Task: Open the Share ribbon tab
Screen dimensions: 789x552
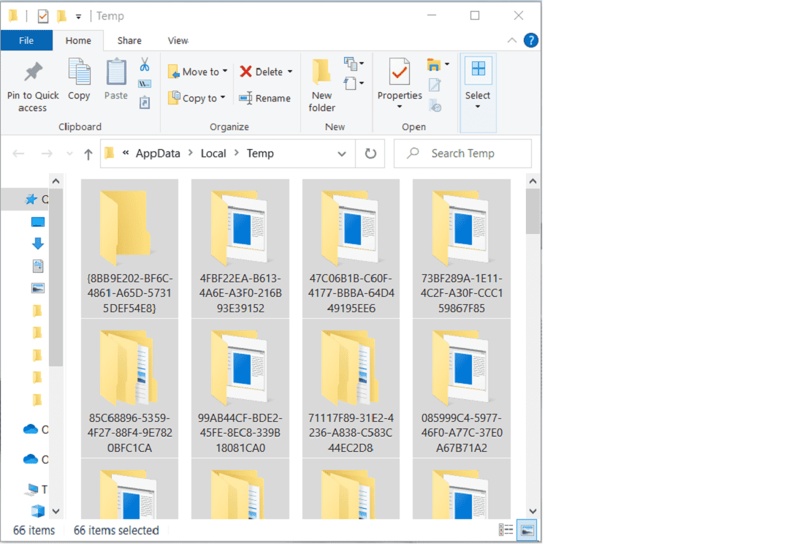Action: pyautogui.click(x=129, y=41)
